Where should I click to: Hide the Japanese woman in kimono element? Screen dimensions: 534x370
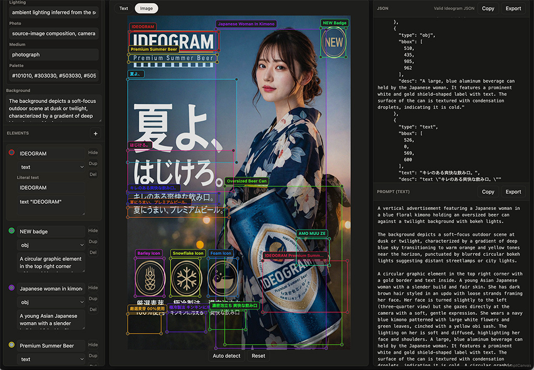pyautogui.click(x=93, y=288)
